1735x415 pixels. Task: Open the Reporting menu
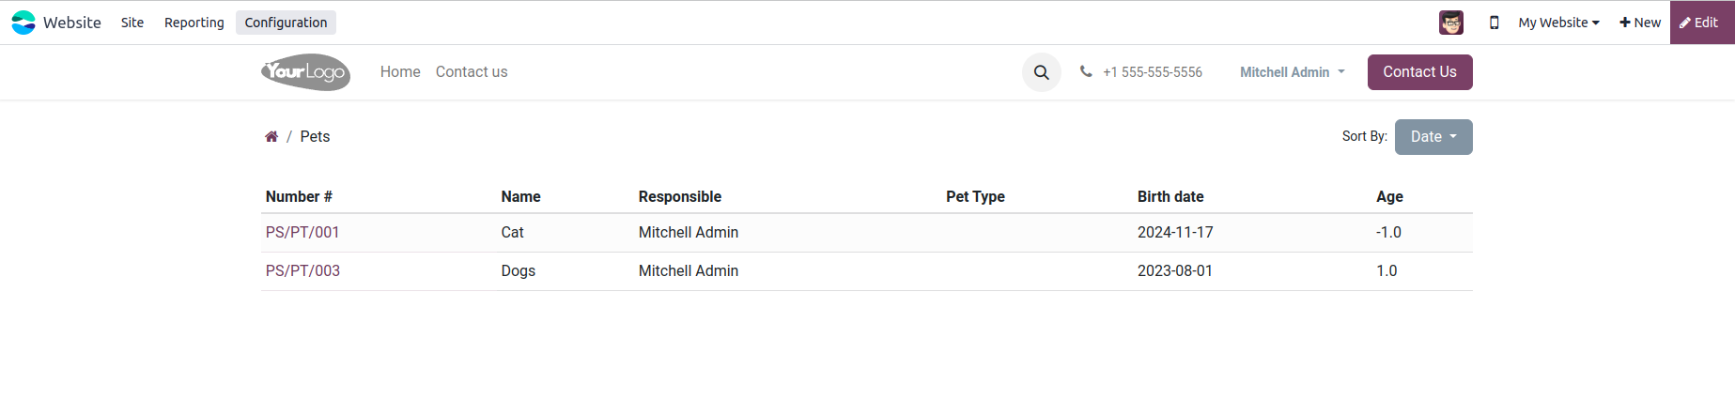pyautogui.click(x=194, y=23)
